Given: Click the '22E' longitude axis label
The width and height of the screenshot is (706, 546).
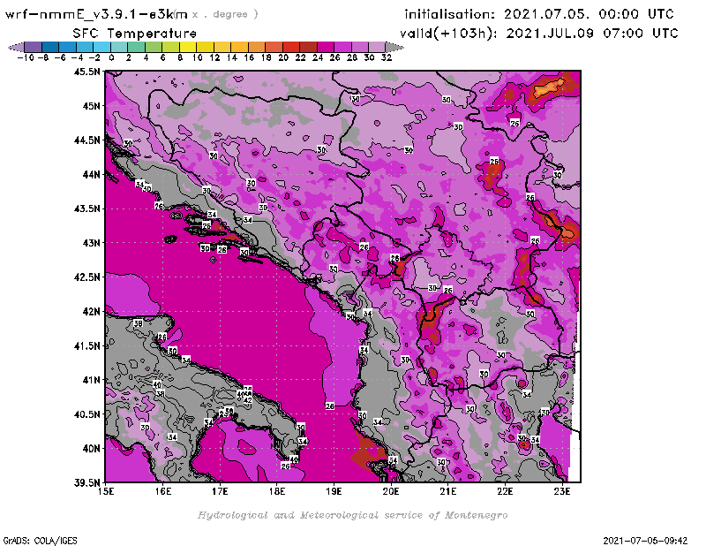Looking at the screenshot, I should pos(505,491).
